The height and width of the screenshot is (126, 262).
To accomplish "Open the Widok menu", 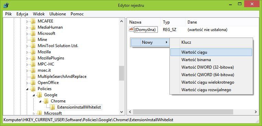I will (x=39, y=14).
